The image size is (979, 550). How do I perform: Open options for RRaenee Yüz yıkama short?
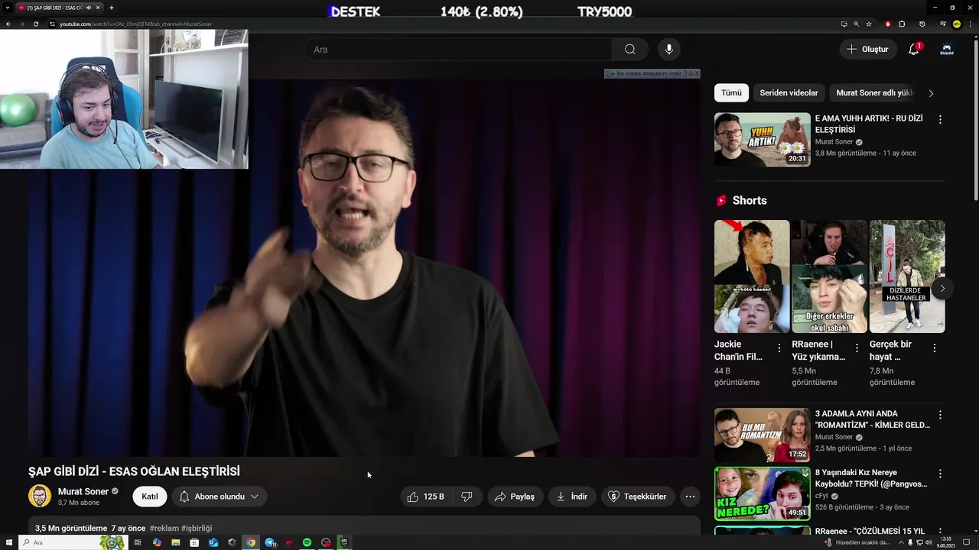coord(857,348)
